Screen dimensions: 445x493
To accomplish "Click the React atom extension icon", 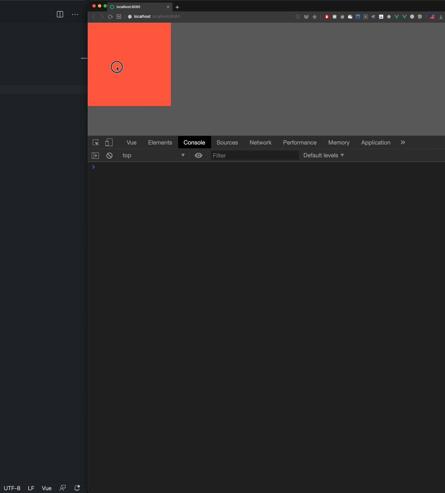I will [389, 17].
